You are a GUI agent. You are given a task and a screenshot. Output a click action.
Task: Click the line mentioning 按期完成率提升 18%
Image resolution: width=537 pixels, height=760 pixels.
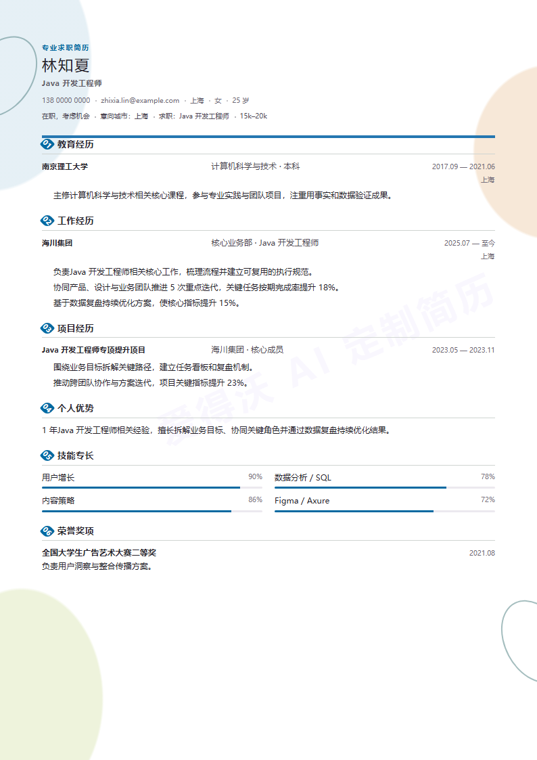[197, 288]
